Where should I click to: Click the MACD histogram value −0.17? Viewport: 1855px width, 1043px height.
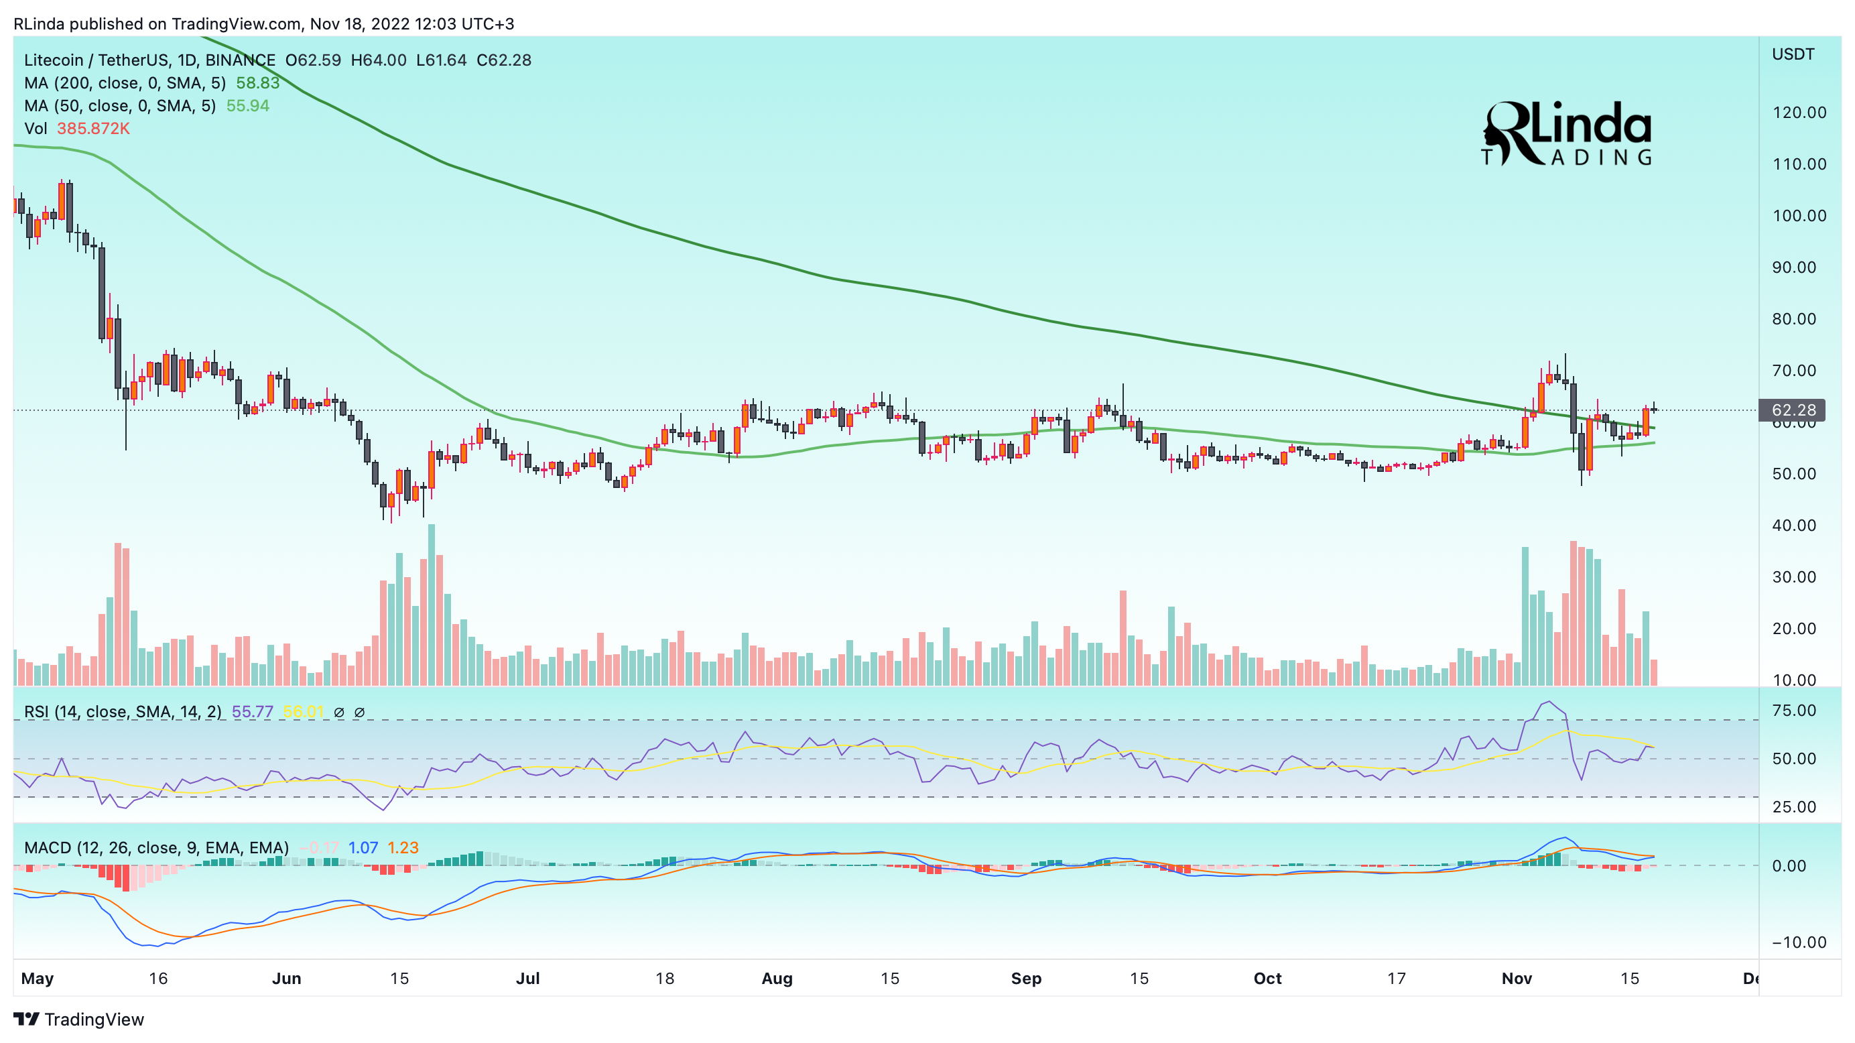(x=319, y=848)
